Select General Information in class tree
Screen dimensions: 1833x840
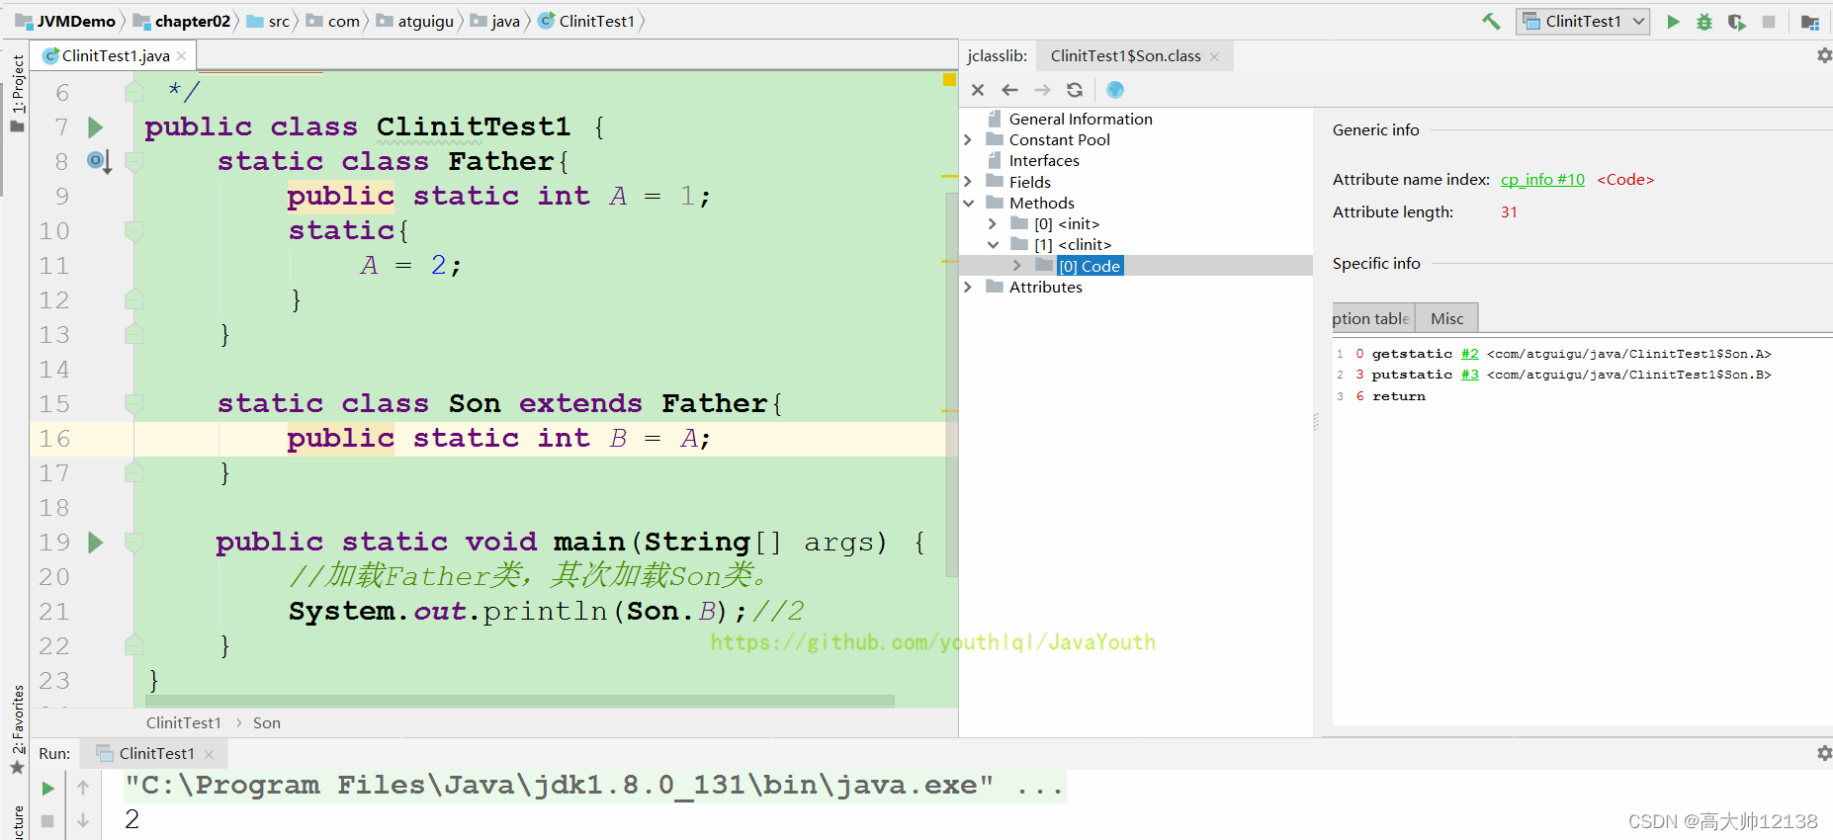(x=1080, y=120)
